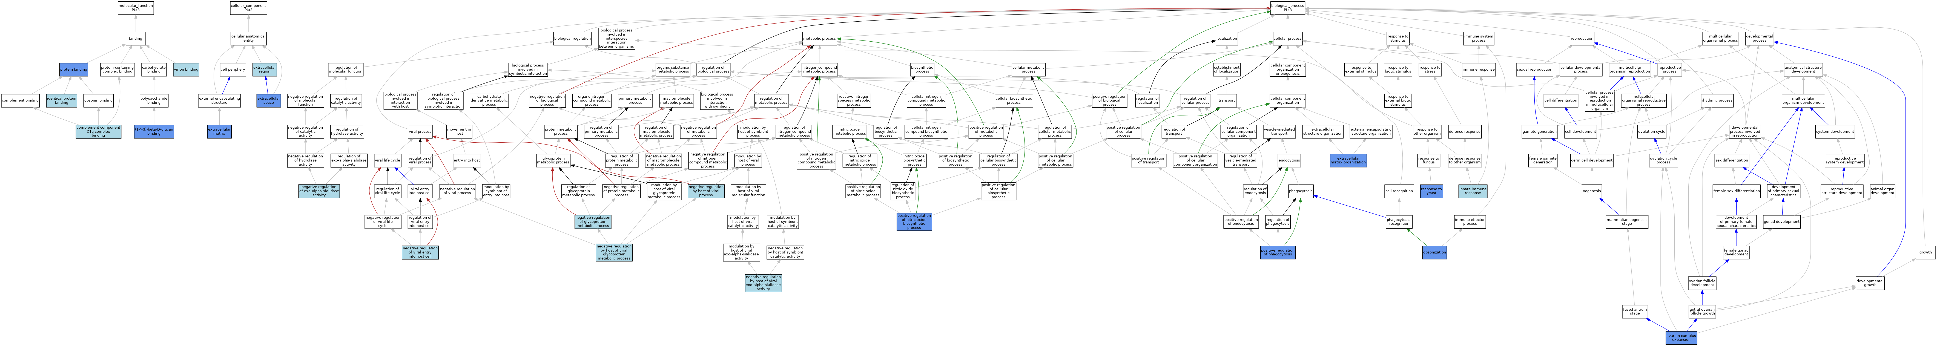1937x346 pixels.
Task: Select the 'cell recognition' node
Action: coord(1399,191)
